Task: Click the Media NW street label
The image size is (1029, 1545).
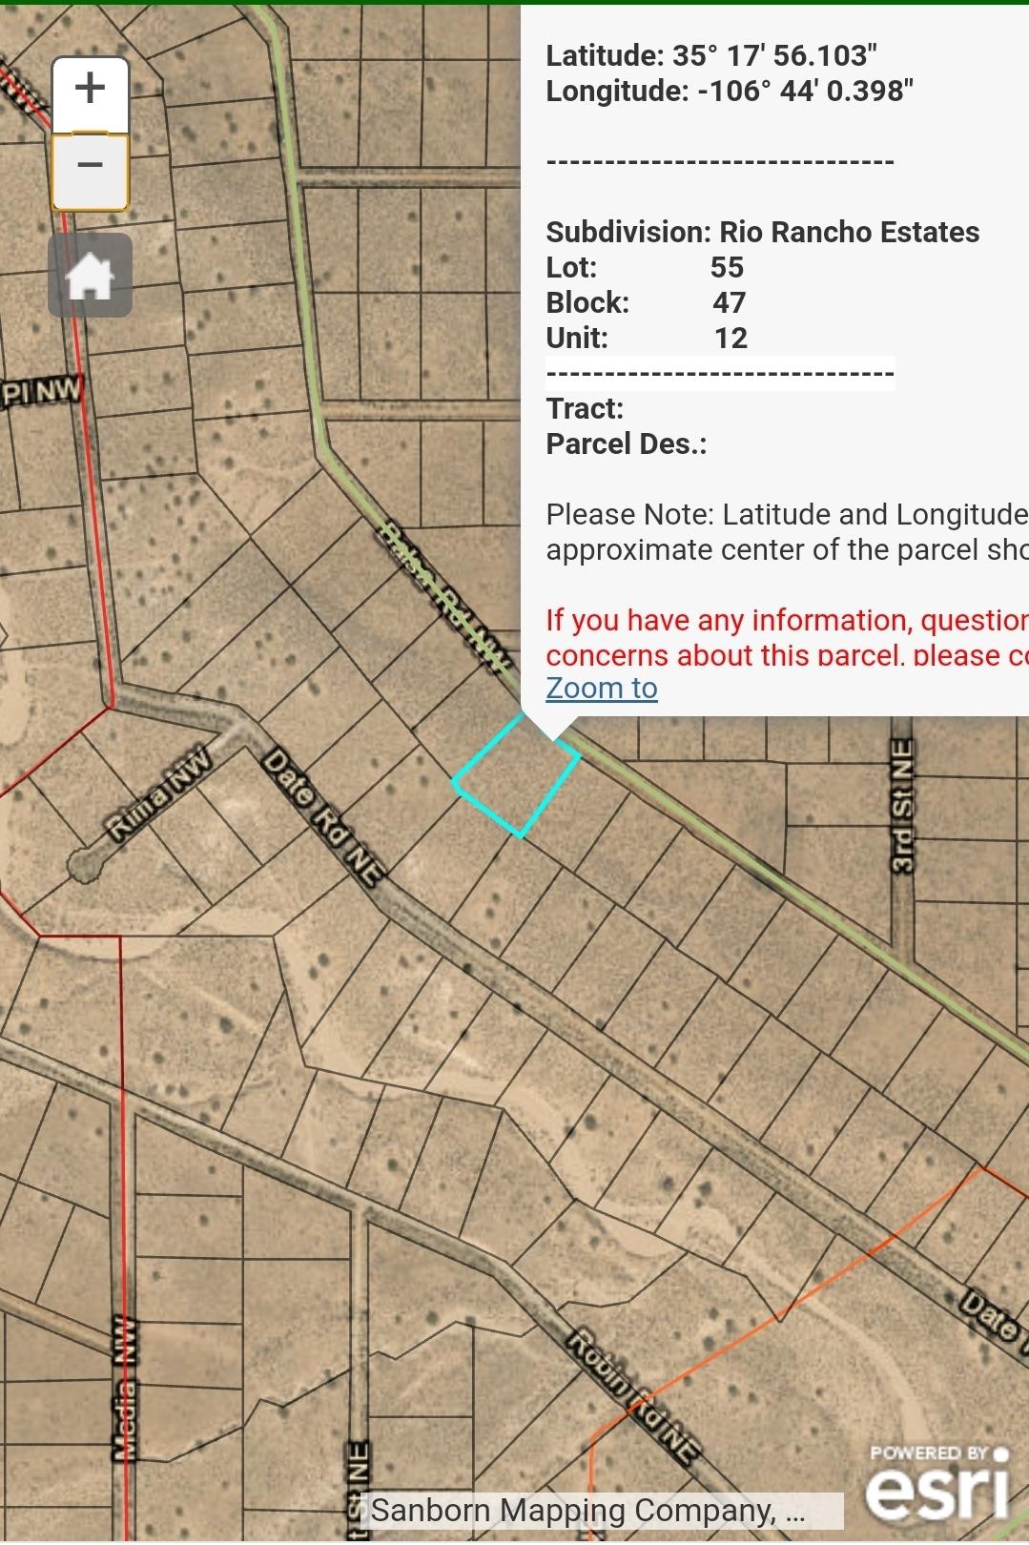Action: pos(124,1388)
